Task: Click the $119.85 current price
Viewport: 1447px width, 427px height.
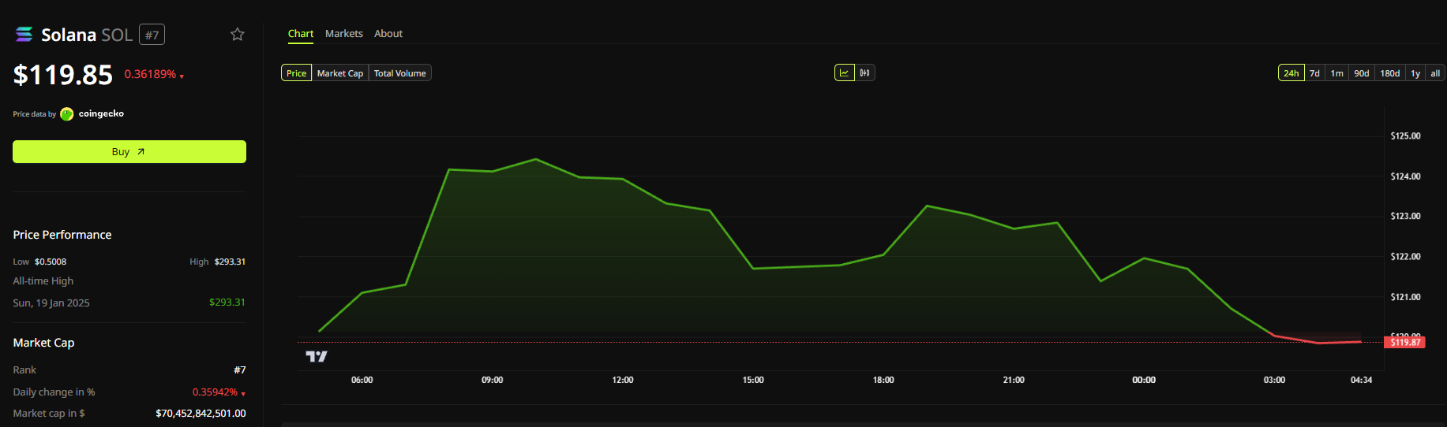Action: pos(63,75)
